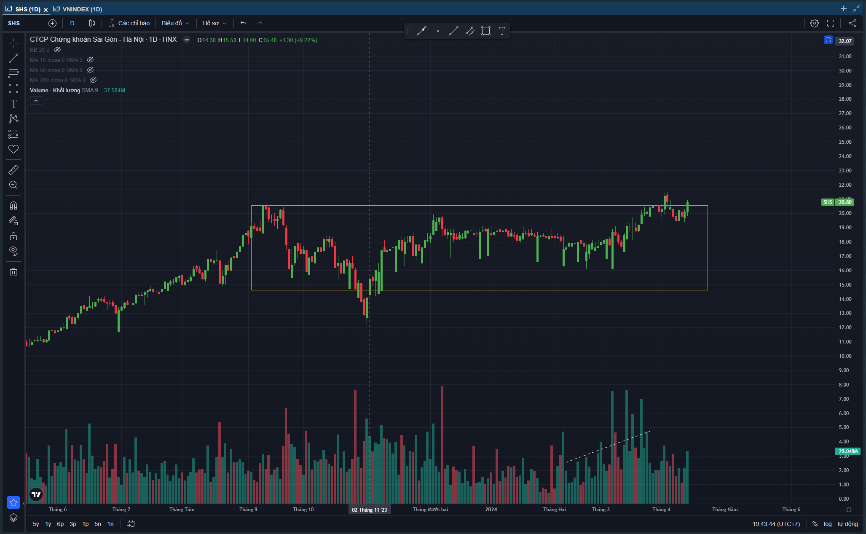Switch to the VNINDEX (1D) tab

point(82,9)
